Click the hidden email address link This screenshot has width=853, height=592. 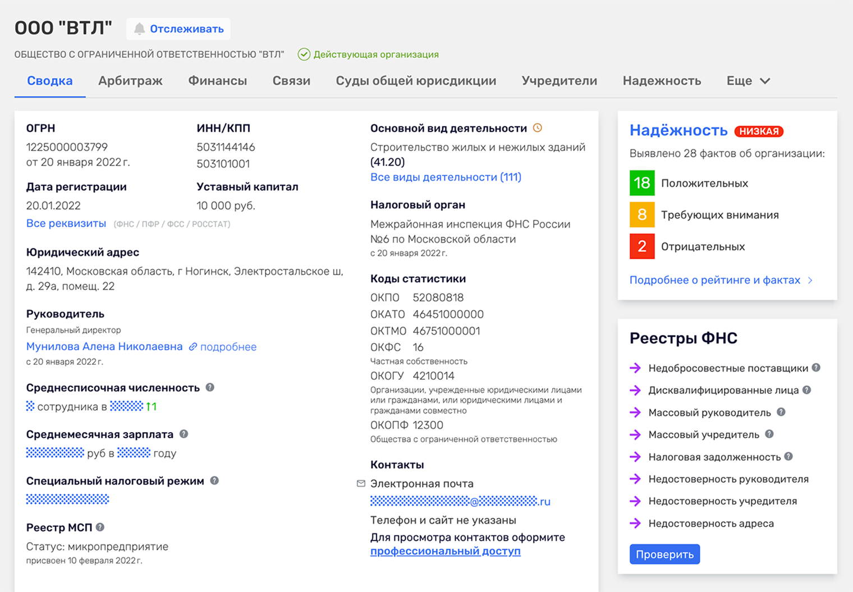click(460, 501)
